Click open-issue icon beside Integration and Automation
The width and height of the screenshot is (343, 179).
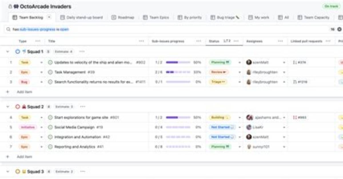(x=50, y=137)
